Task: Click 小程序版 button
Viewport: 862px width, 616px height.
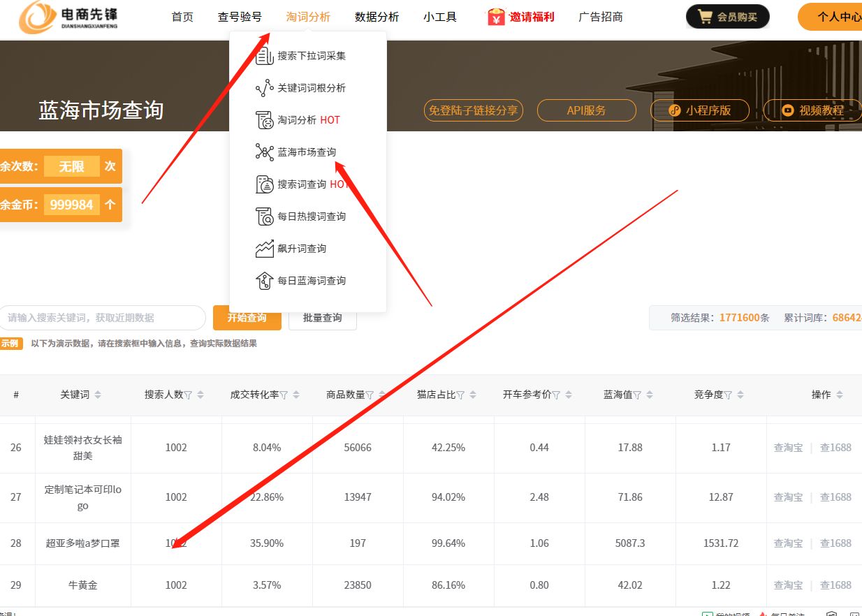Action: pyautogui.click(x=700, y=110)
